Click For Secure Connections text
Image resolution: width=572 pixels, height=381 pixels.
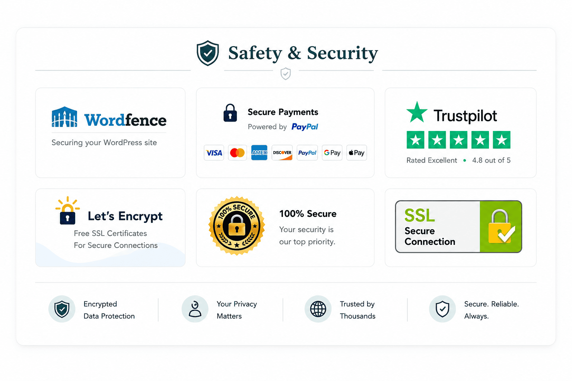tap(116, 245)
